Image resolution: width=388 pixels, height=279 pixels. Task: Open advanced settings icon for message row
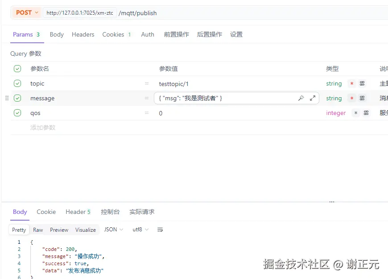coord(362,98)
